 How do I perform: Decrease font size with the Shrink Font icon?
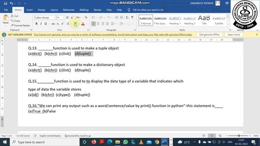point(72,17)
